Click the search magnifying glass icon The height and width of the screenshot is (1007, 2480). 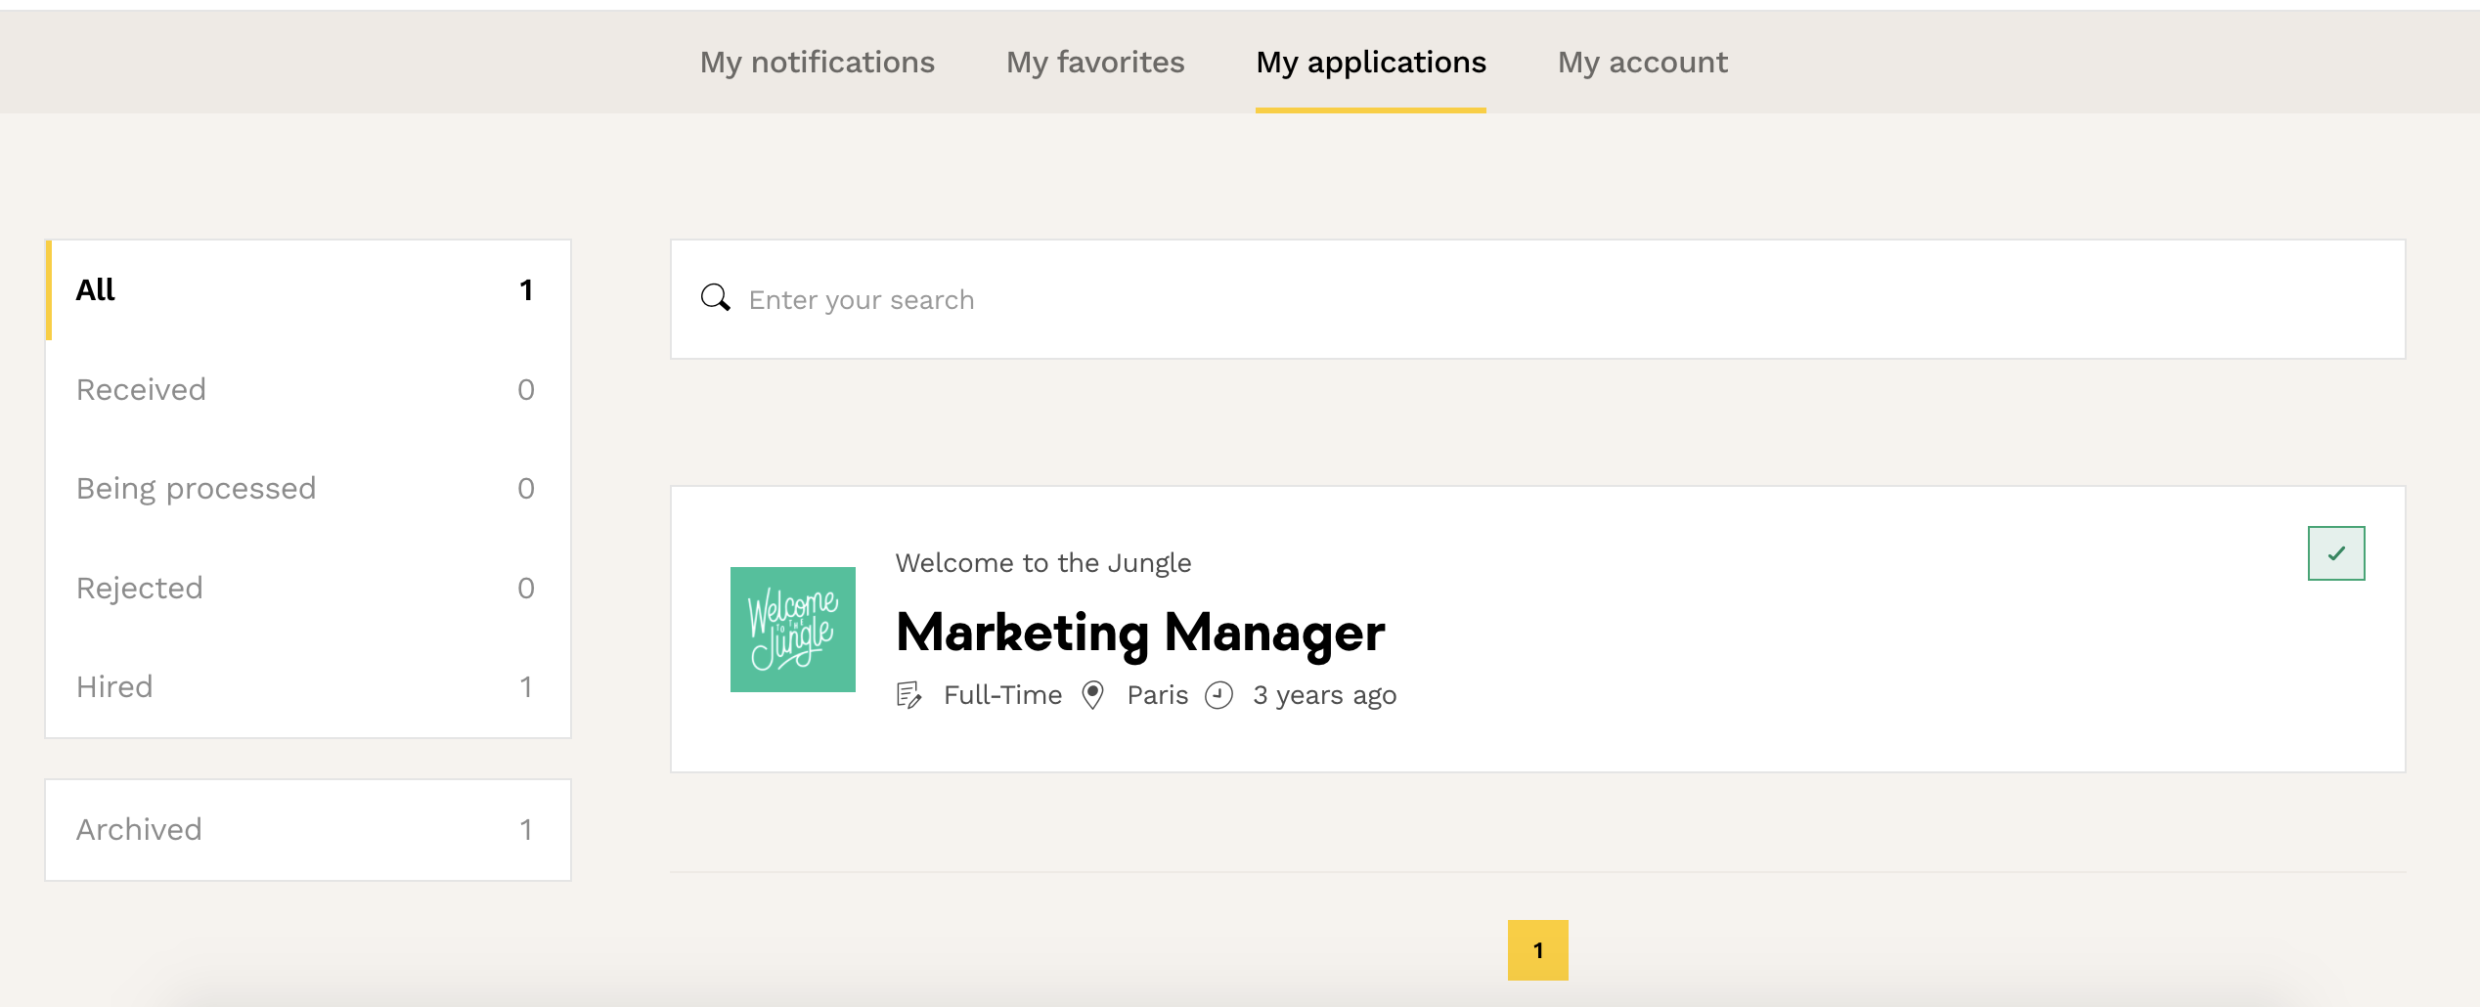coord(716,298)
